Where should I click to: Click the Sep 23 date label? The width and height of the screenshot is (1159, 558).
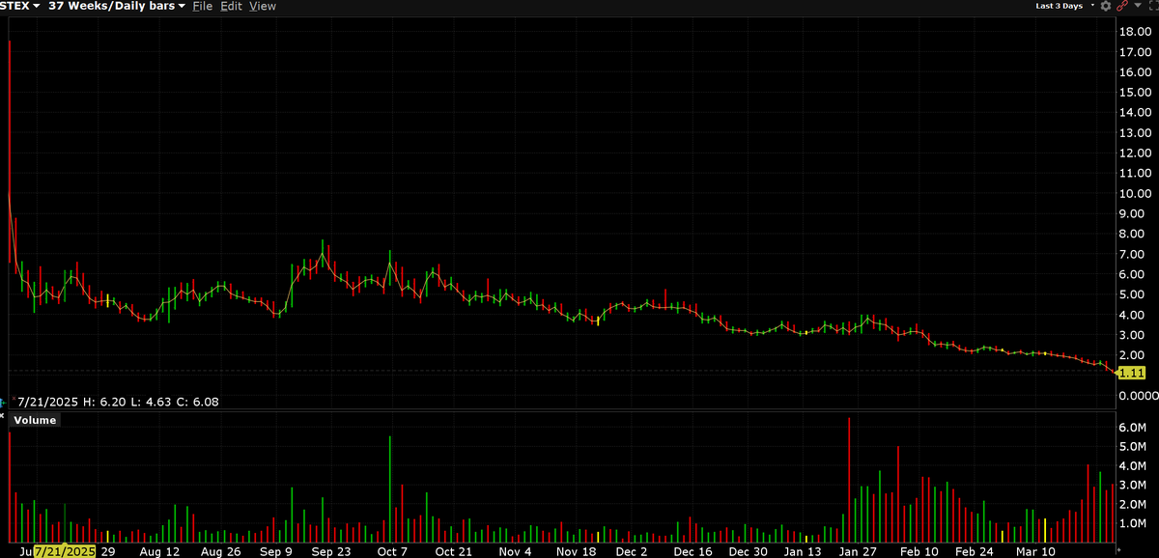click(x=331, y=552)
